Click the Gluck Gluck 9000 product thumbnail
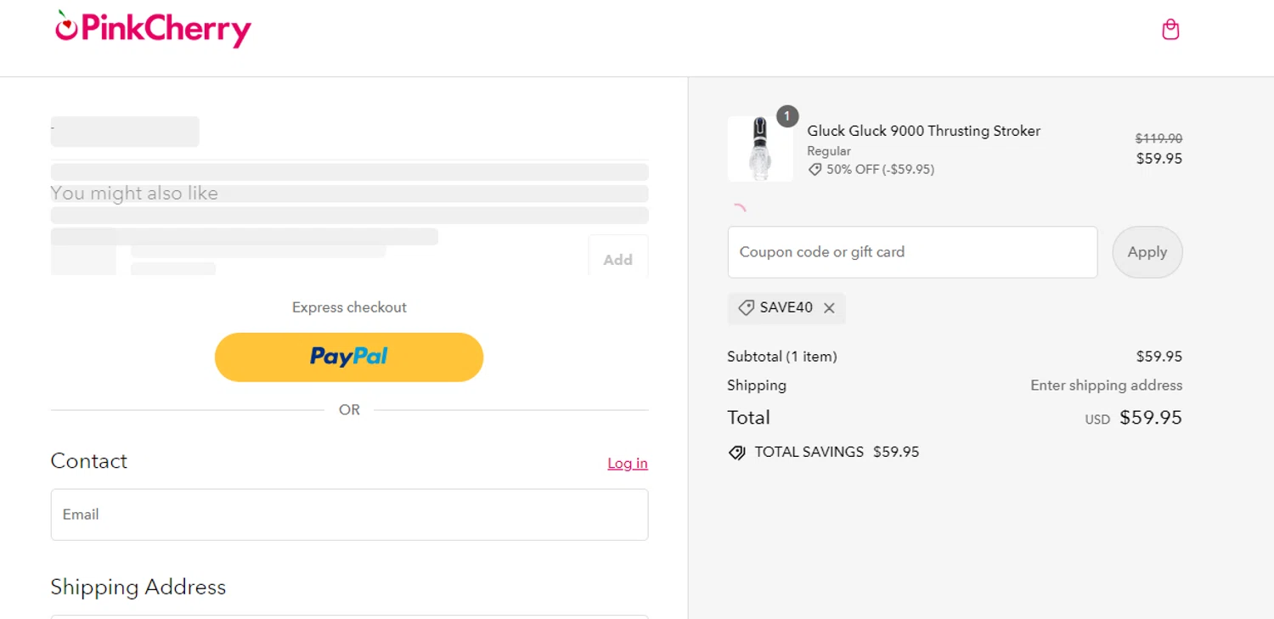Screen dimensions: 1274x619 760,149
